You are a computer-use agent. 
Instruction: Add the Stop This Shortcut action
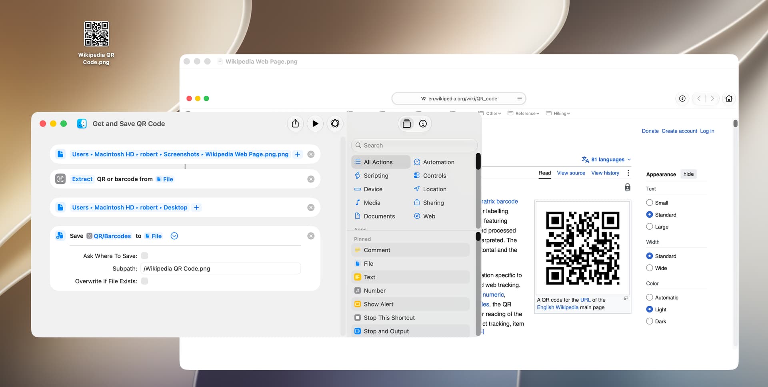(x=410, y=318)
